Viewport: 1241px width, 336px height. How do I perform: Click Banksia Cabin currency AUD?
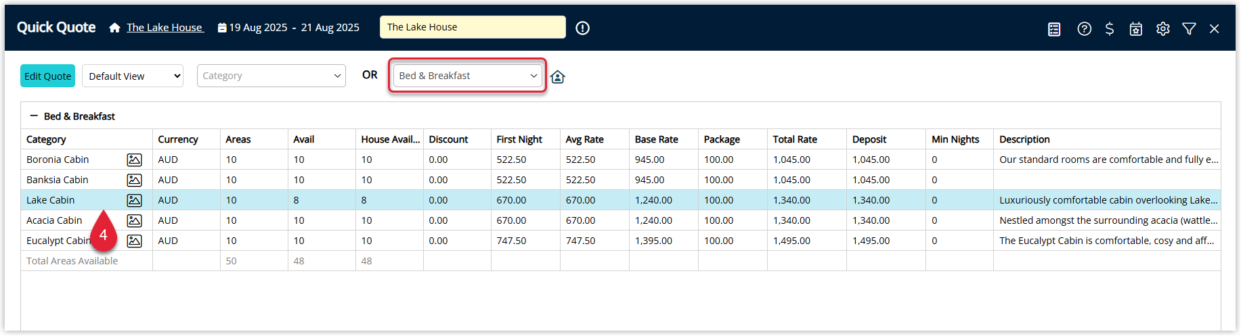pos(168,180)
